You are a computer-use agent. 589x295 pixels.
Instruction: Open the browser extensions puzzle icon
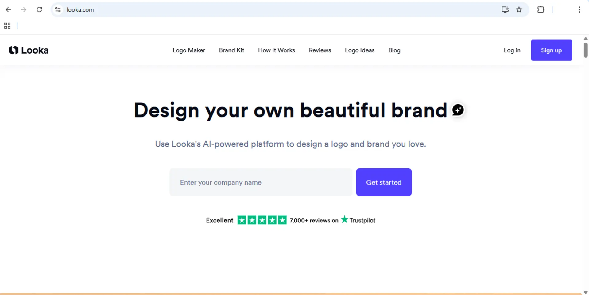click(541, 9)
